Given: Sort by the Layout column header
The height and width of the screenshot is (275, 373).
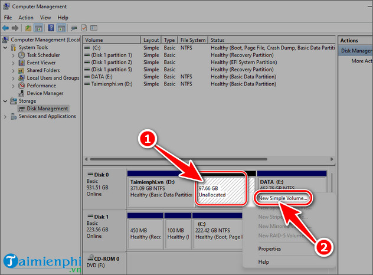Looking at the screenshot, I should point(151,40).
